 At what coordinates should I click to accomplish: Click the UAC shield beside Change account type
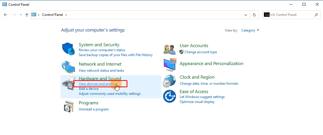[x=181, y=52]
